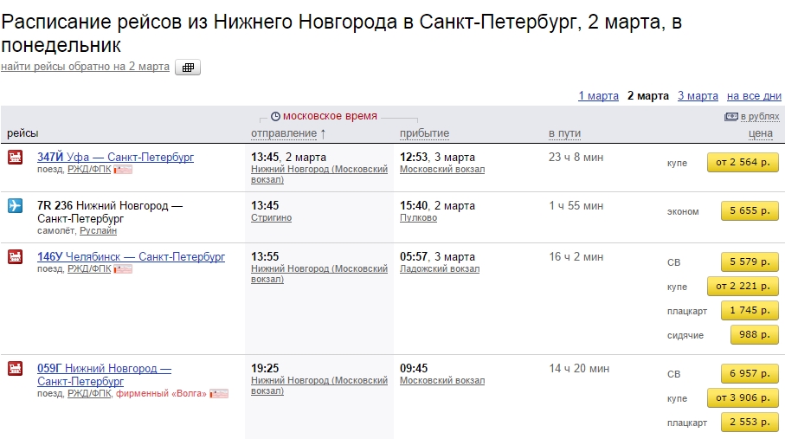Click the train icon for route 347Й

tap(15, 157)
